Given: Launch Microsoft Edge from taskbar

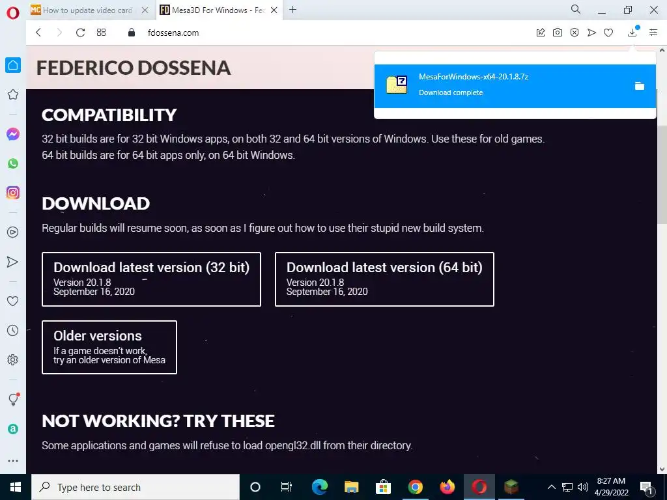Looking at the screenshot, I should (319, 487).
